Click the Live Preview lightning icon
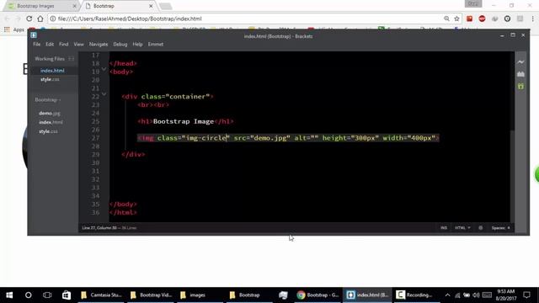This screenshot has width=539, height=303. point(520,62)
